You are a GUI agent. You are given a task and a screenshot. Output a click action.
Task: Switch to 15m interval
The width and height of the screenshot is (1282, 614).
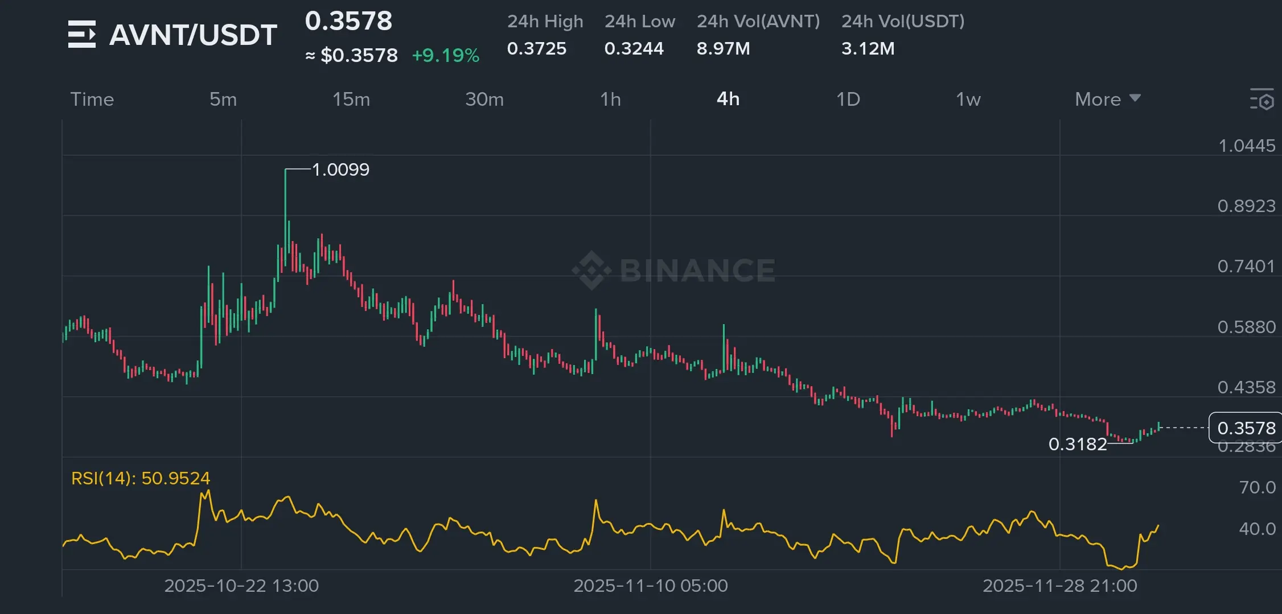[351, 99]
